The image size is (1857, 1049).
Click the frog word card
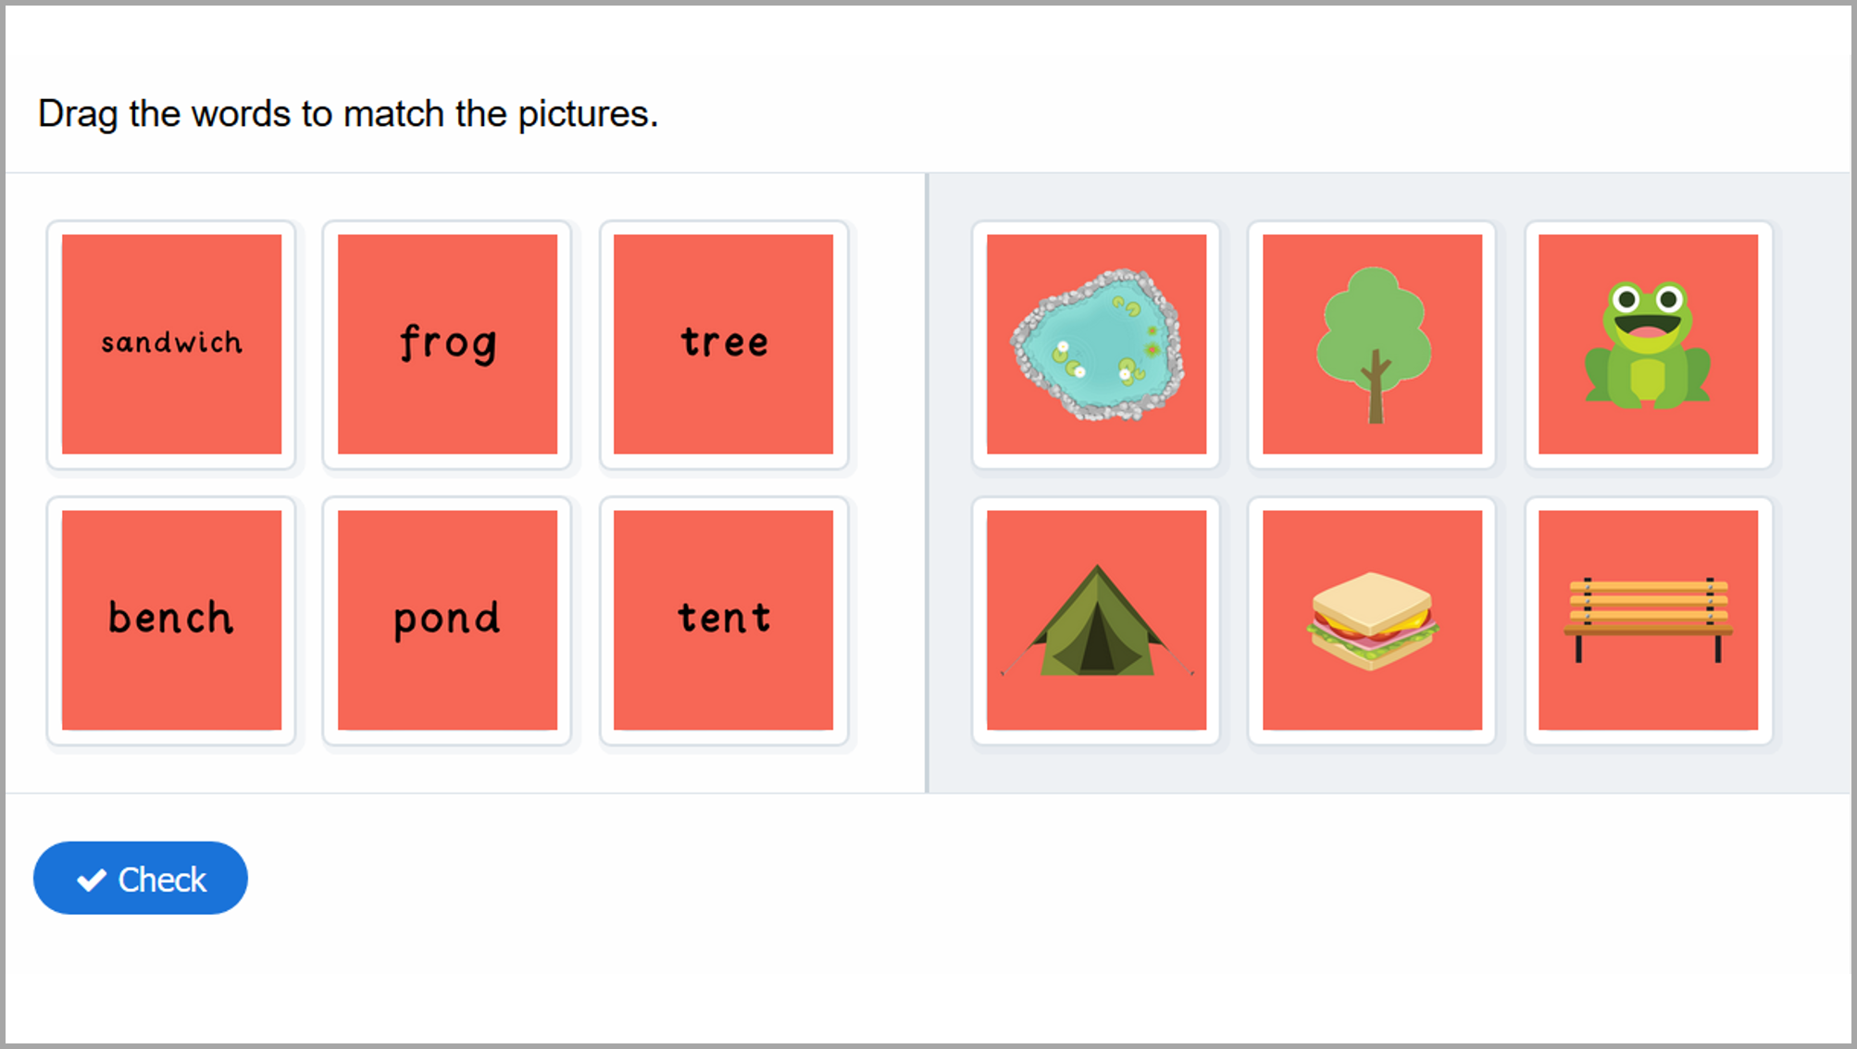(x=446, y=341)
